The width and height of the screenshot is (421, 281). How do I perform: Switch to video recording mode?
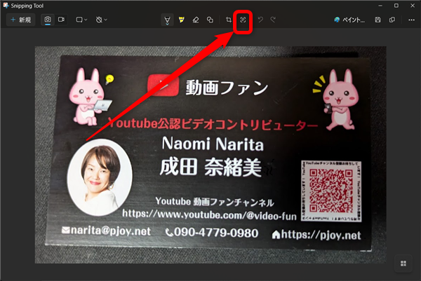point(61,20)
